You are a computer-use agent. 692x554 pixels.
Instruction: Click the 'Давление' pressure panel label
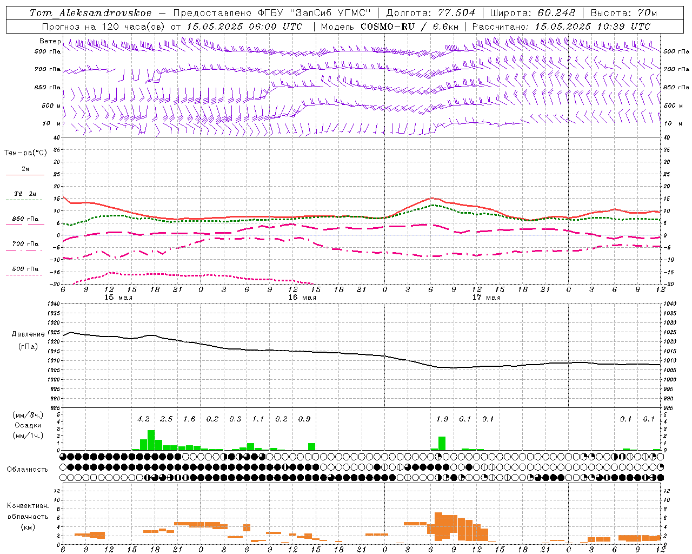coord(28,334)
